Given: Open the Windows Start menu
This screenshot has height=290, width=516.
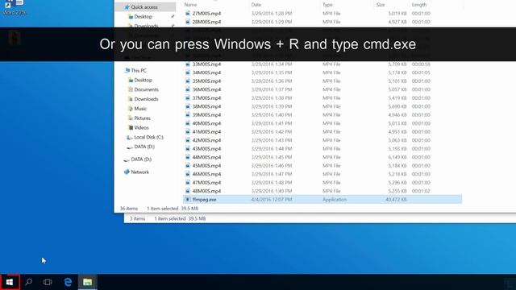Looking at the screenshot, I should pos(10,282).
